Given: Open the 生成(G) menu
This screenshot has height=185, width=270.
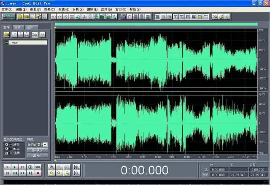Looking at the screenshot, I should click(64, 9).
